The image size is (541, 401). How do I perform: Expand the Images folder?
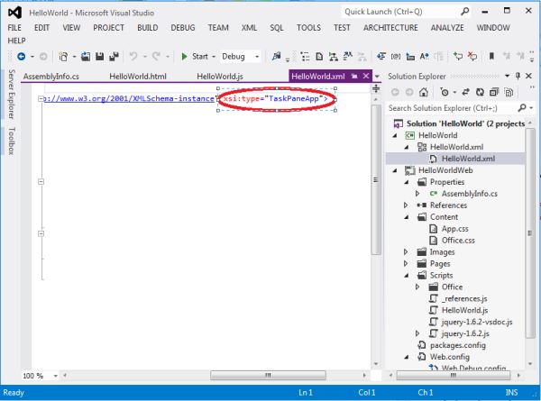406,252
